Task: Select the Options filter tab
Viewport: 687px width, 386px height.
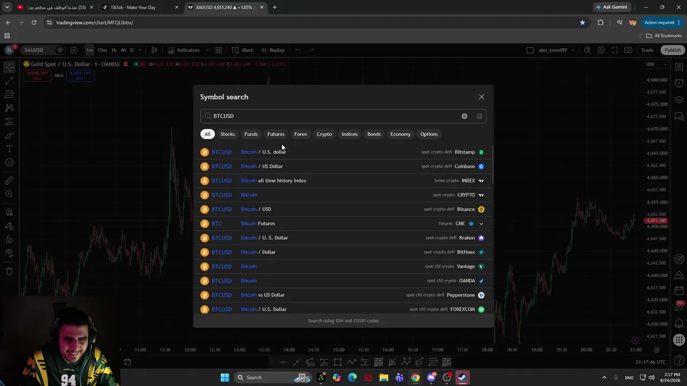Action: click(429, 134)
